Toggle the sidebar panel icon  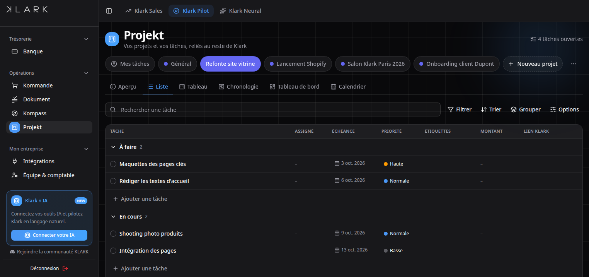coord(109,11)
